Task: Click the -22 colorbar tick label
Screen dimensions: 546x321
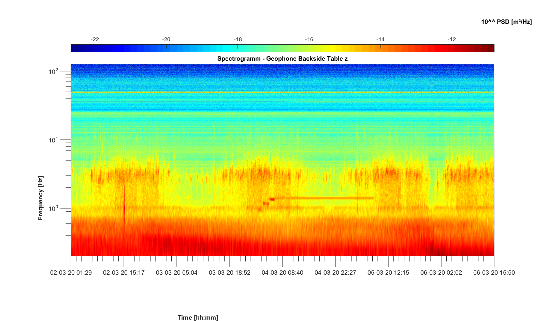Action: point(95,40)
